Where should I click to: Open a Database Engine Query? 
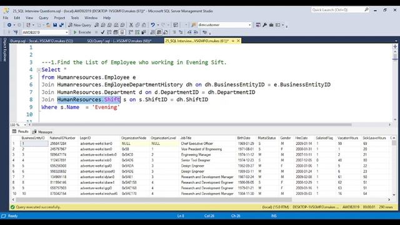tap(97, 25)
